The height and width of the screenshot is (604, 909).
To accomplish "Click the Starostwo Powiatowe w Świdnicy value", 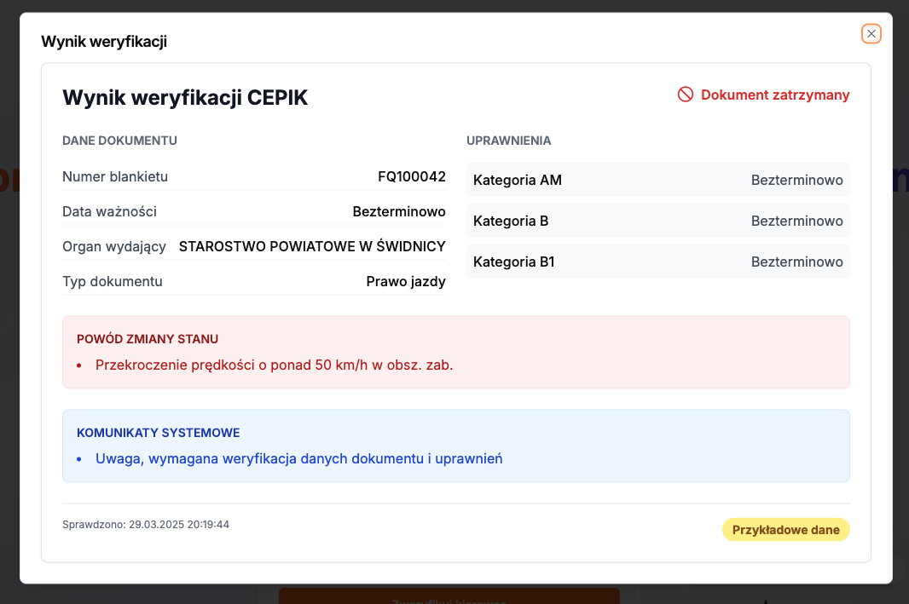I will 312,246.
